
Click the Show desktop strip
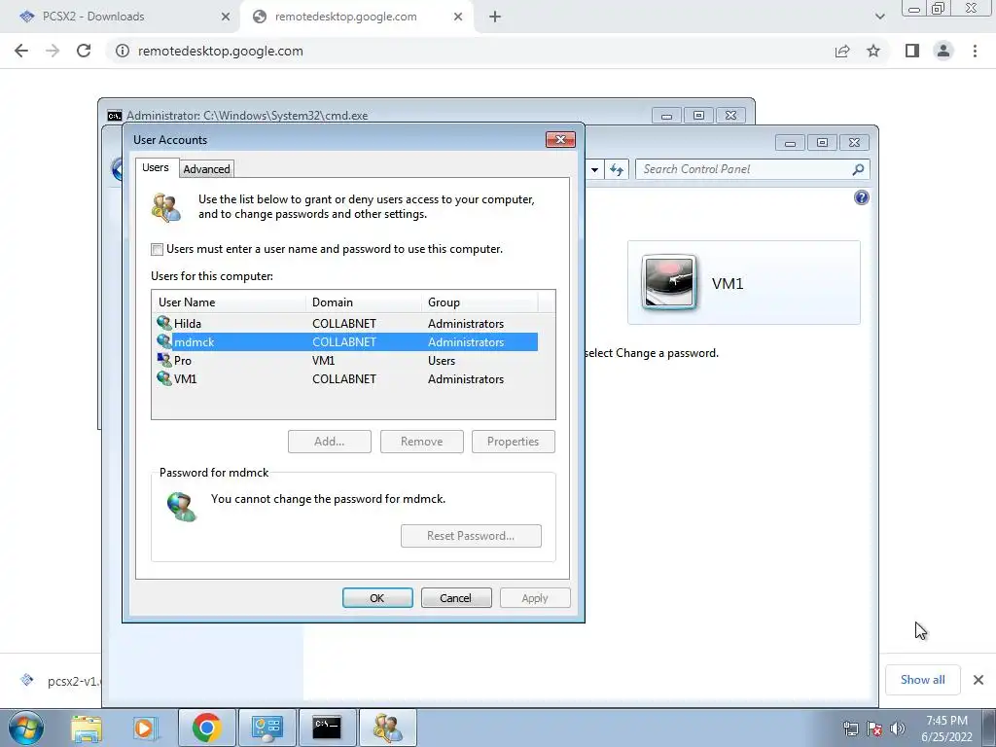[989, 728]
